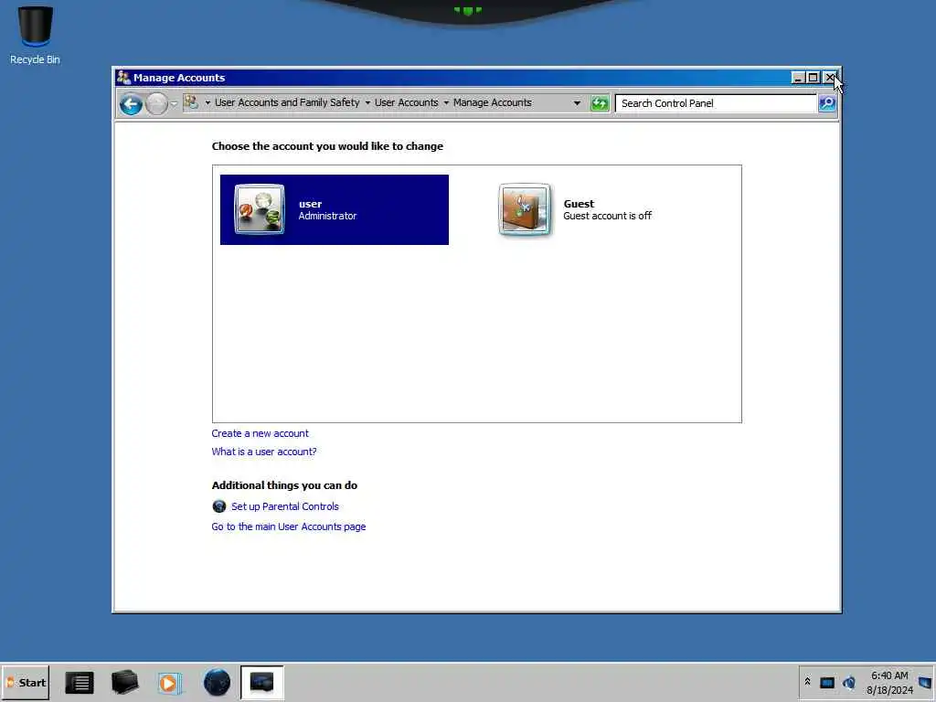Click the first taskbar list-style icon

(80, 682)
